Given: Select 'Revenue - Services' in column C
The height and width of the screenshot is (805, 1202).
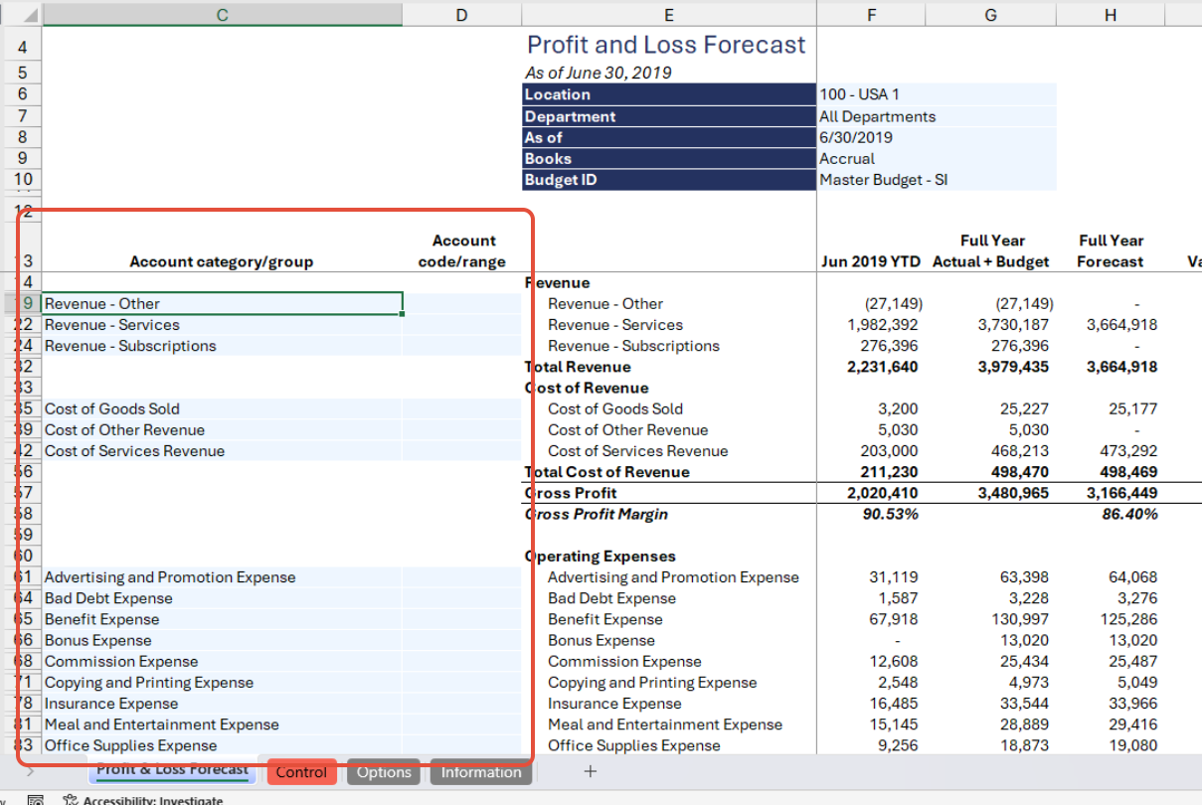Looking at the screenshot, I should pos(222,325).
